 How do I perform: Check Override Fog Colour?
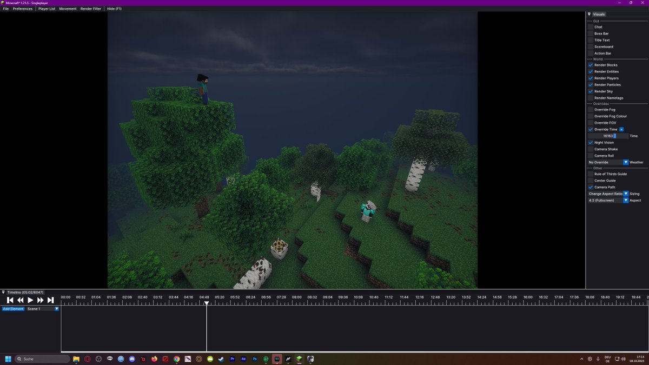(x=591, y=116)
